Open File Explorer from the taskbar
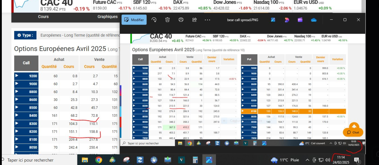This screenshot has width=379, height=165. [85, 160]
